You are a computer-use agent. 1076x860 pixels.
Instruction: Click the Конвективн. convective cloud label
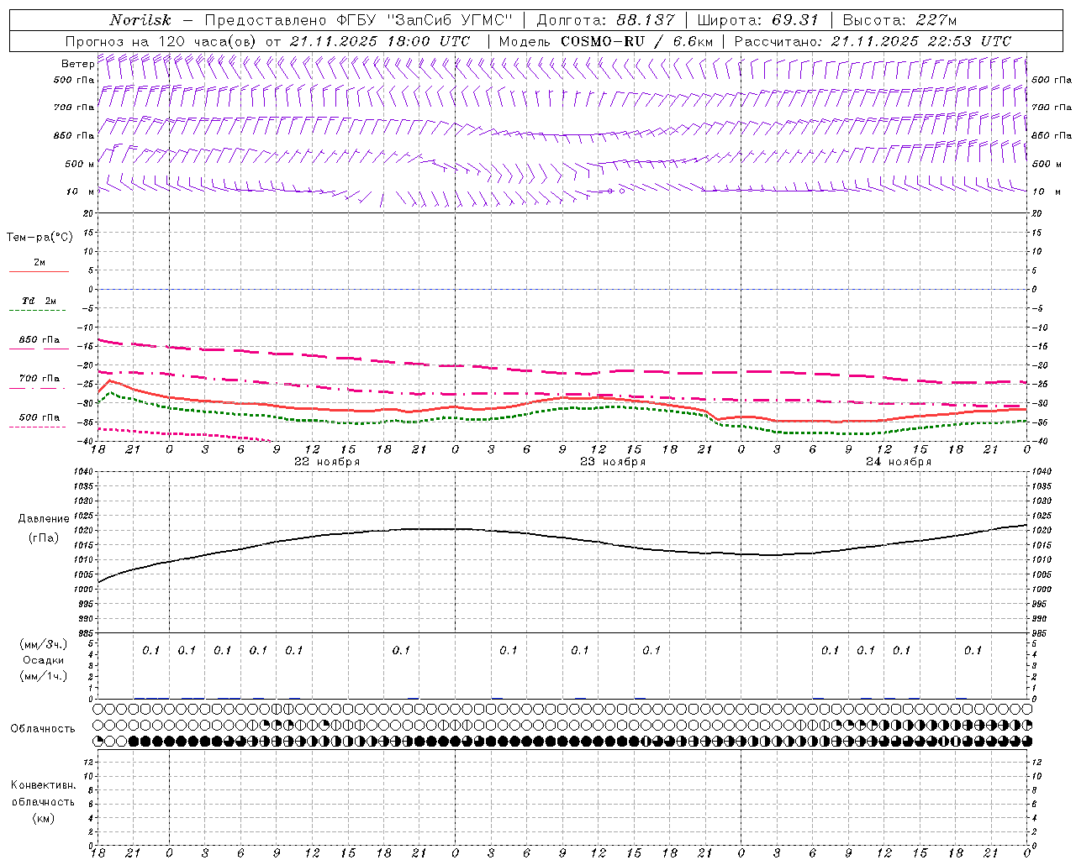point(43,785)
